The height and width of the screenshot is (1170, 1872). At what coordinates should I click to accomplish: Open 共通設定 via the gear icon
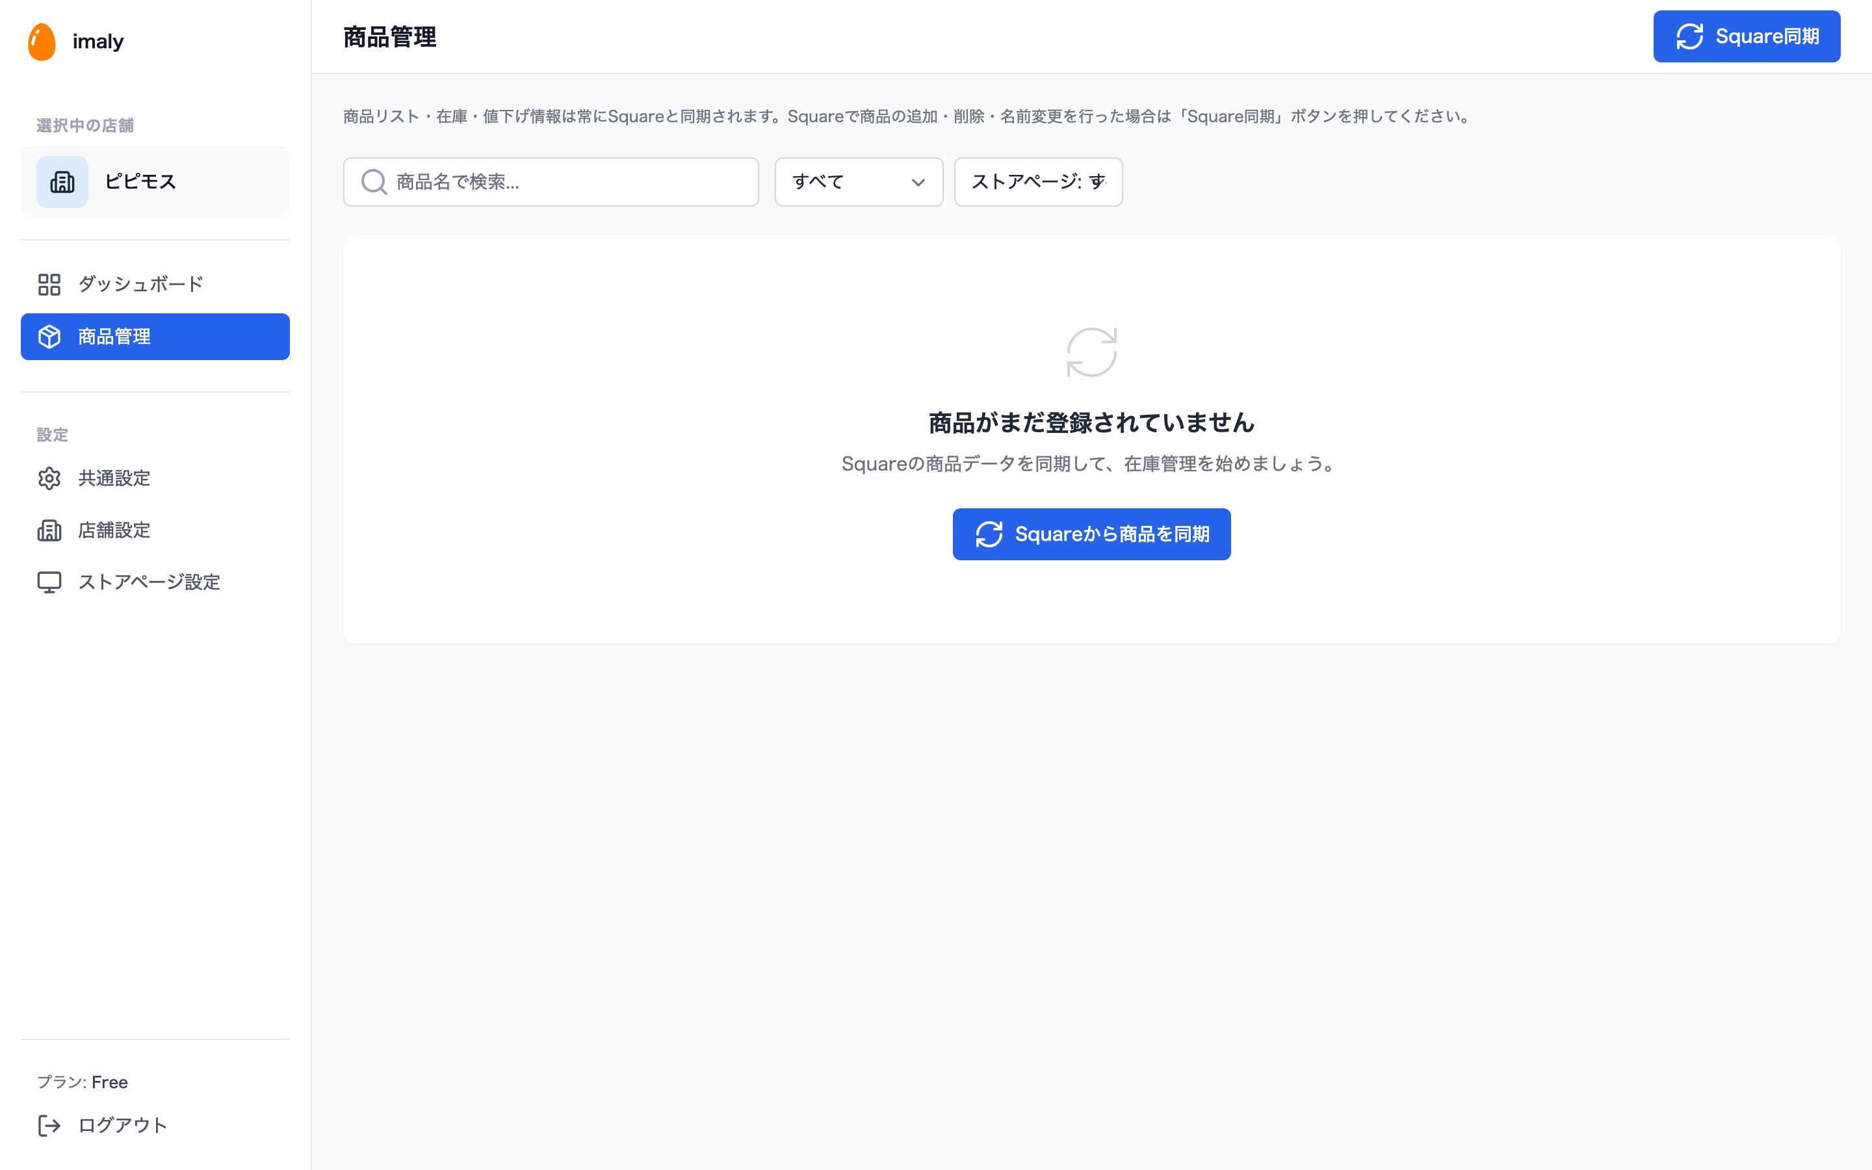(49, 478)
